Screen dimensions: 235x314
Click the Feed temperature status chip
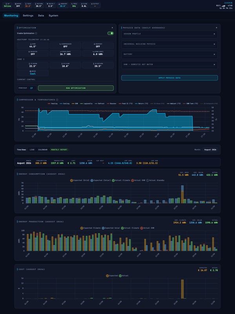[28, 5]
